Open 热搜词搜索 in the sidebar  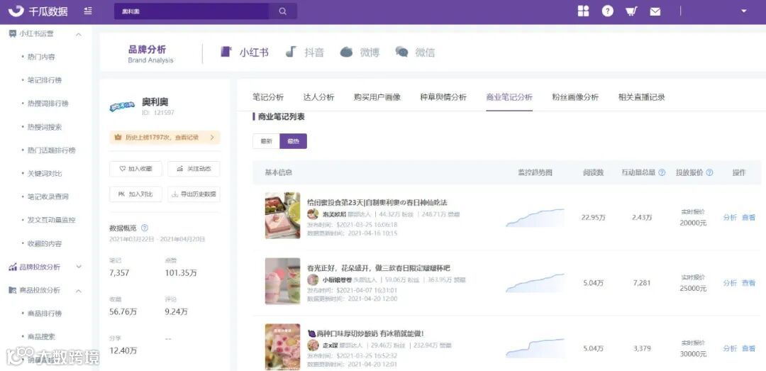click(45, 127)
